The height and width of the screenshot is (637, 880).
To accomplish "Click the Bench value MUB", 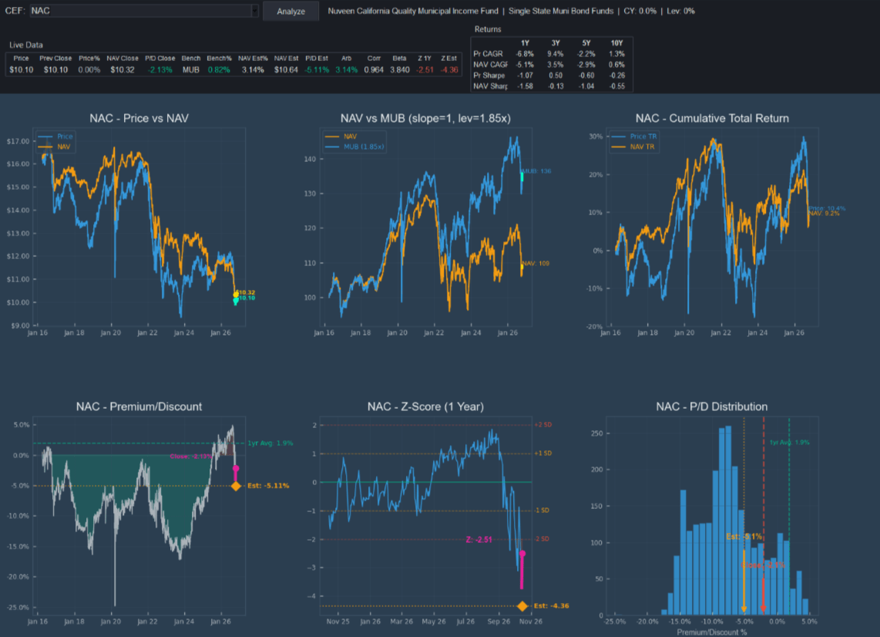I will (x=191, y=69).
